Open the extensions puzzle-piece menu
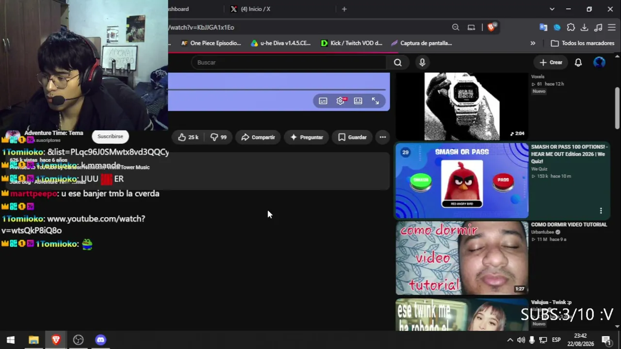Screen dimensions: 621x349 (571, 27)
